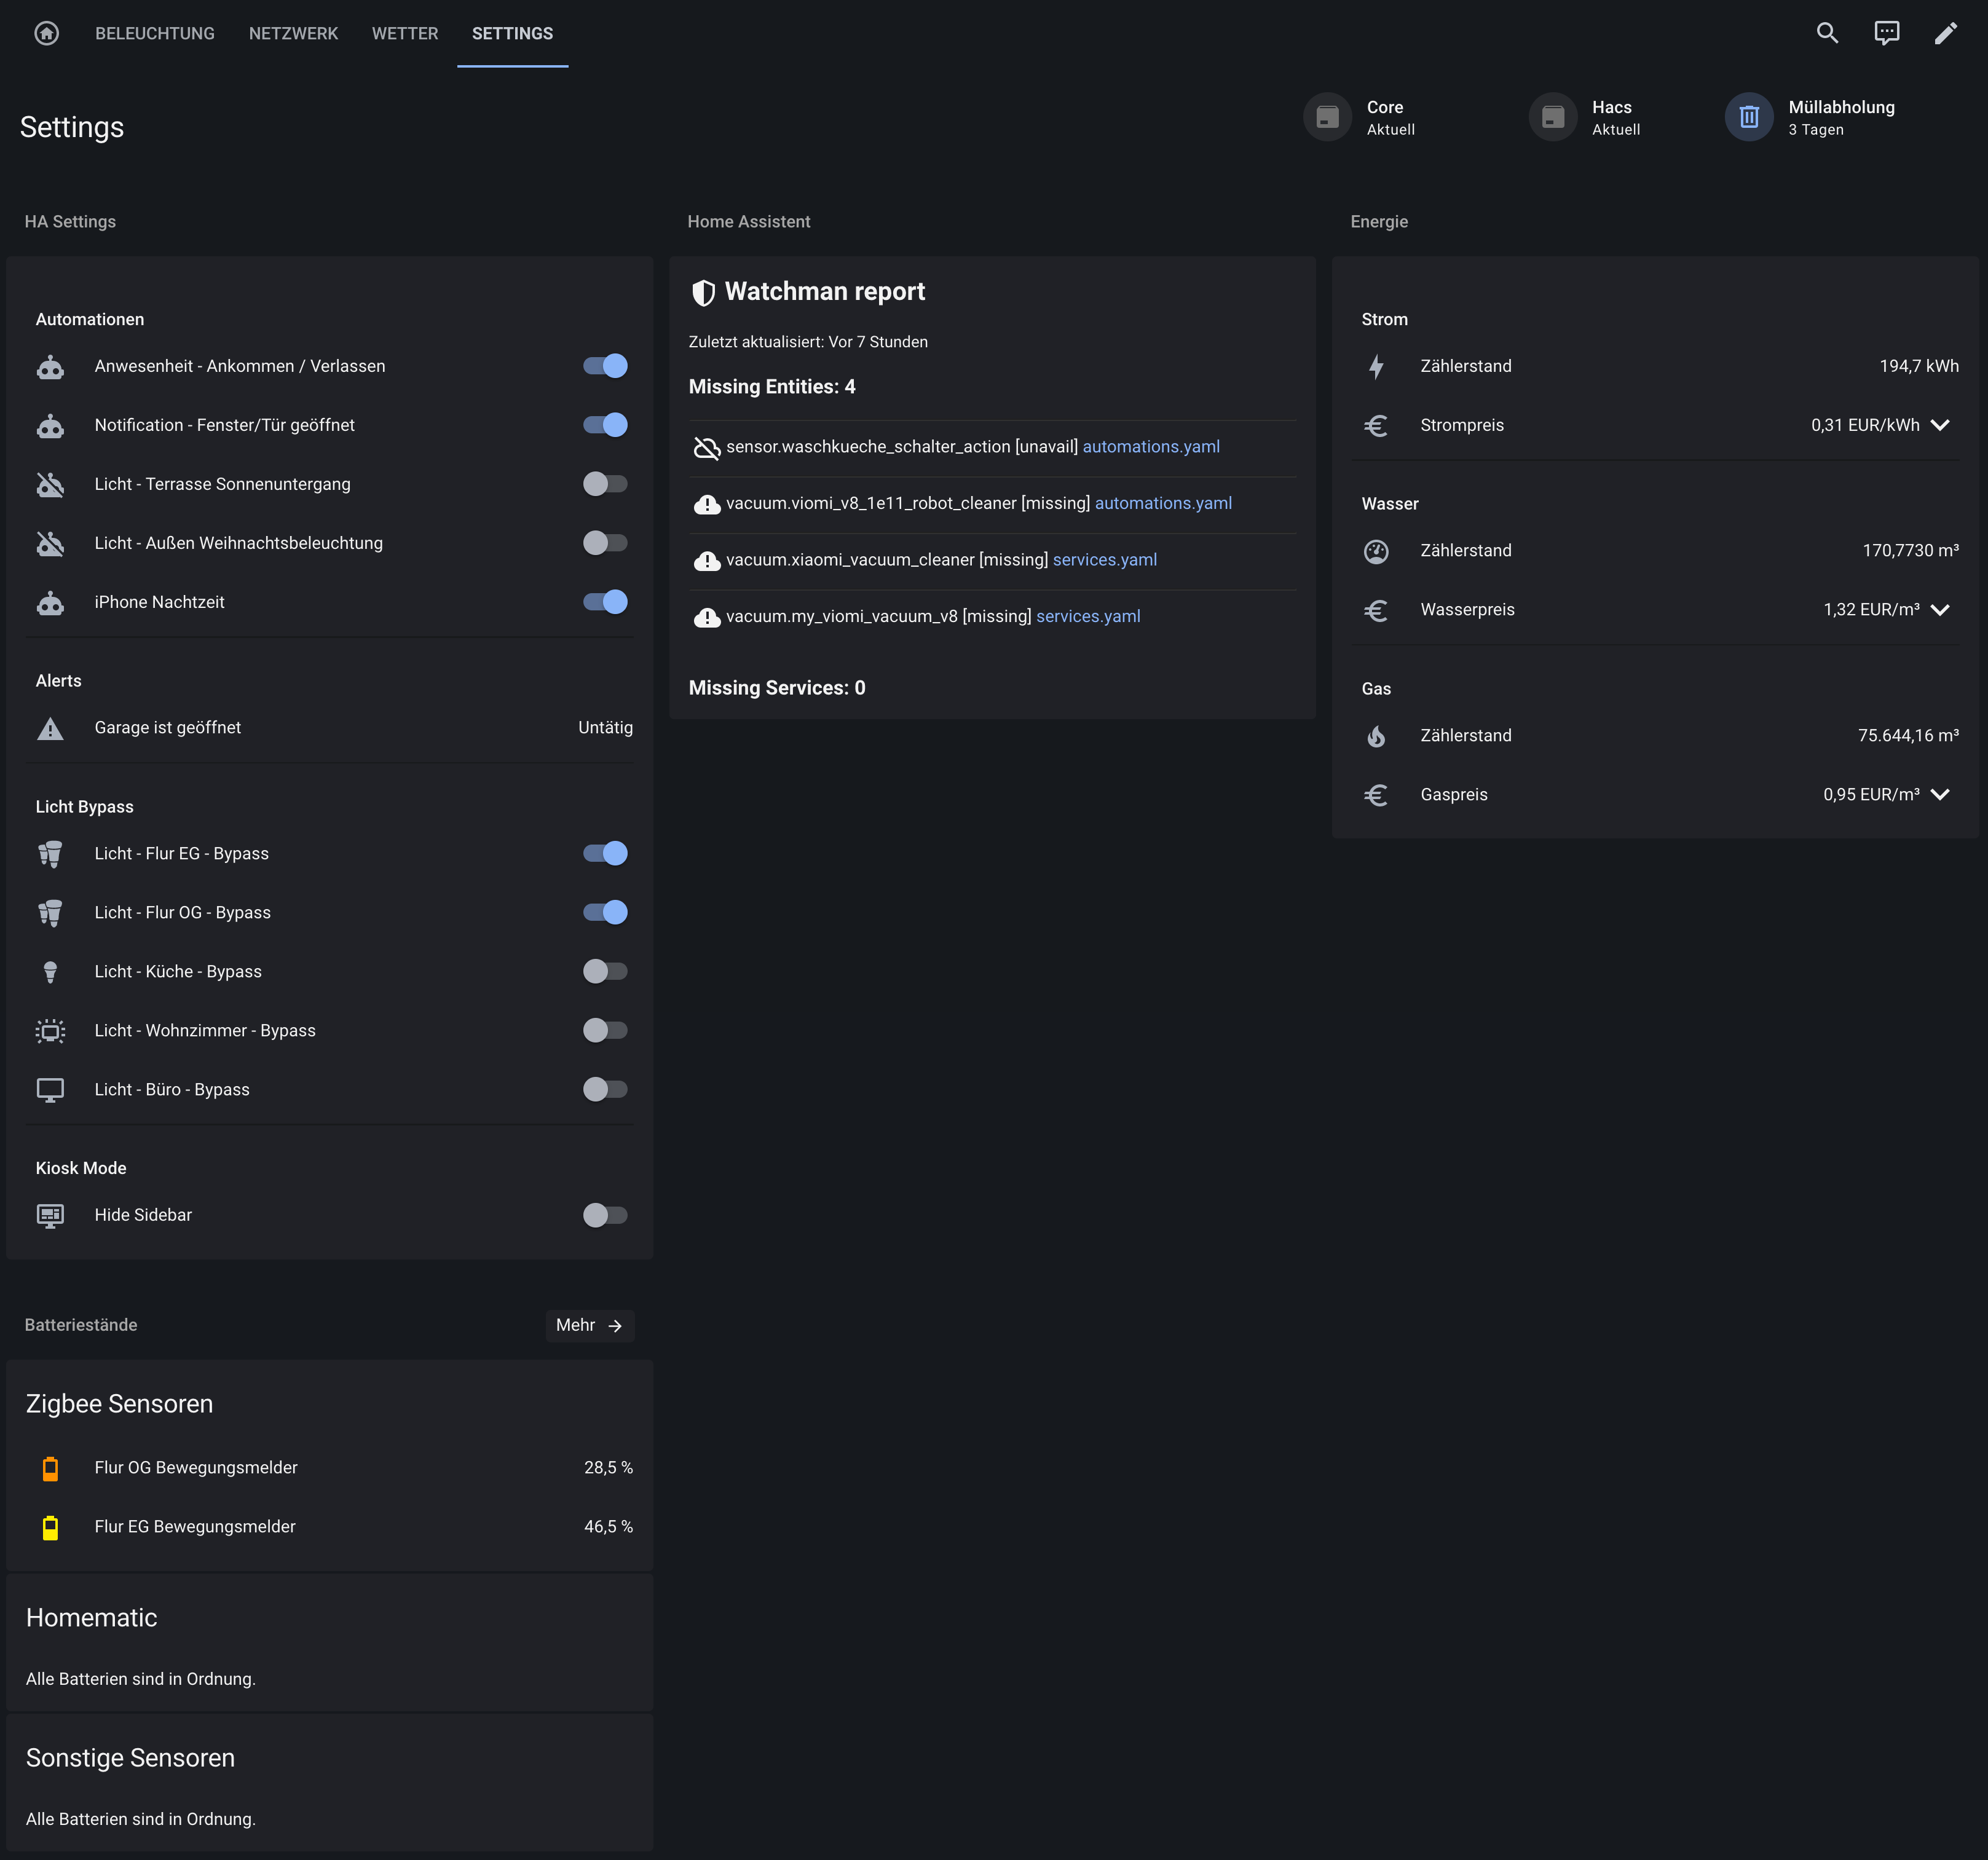The image size is (1988, 1860).
Task: Click robot icon of iPhone Nachtzeit
Action: tap(50, 603)
